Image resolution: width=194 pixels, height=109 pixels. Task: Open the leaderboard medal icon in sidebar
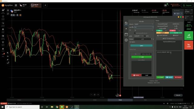3,29
